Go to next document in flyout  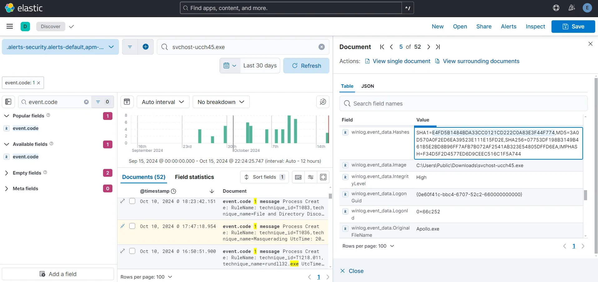click(428, 47)
